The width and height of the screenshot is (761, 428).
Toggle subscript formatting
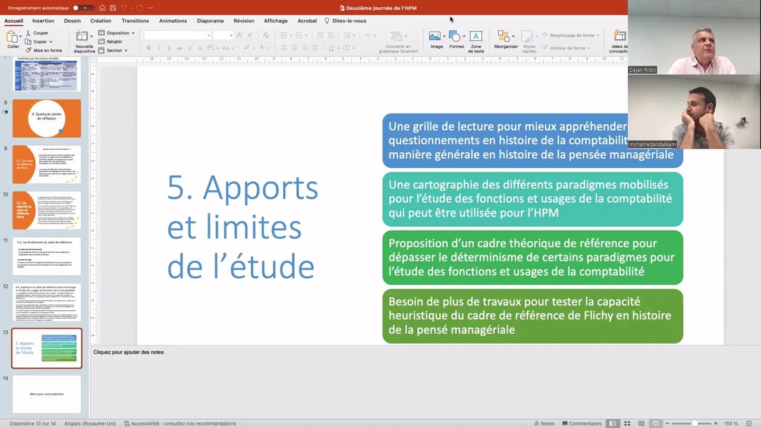click(202, 48)
